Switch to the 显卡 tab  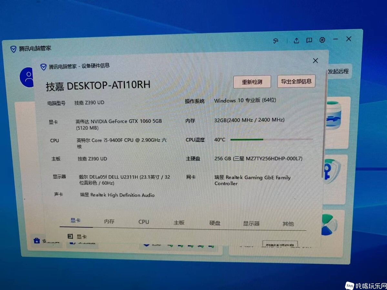[76, 220]
